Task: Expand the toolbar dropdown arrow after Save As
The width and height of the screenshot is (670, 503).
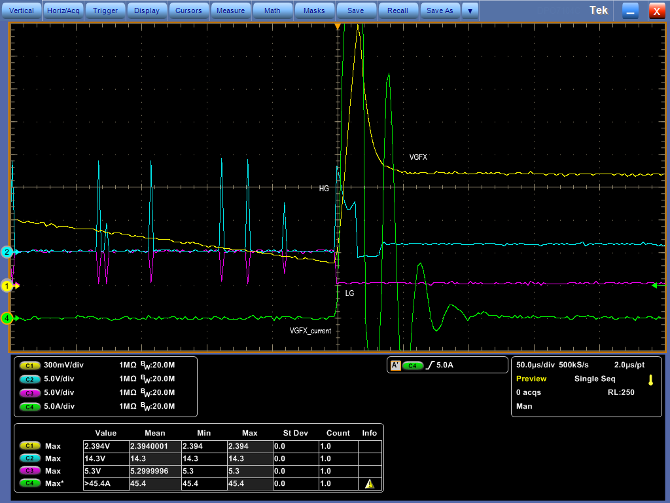Action: [470, 10]
